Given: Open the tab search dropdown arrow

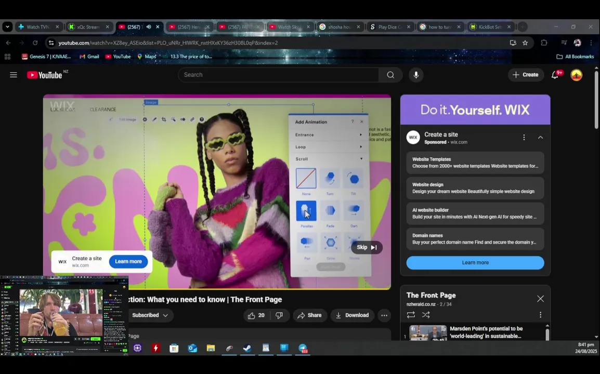Looking at the screenshot, I should [7, 27].
